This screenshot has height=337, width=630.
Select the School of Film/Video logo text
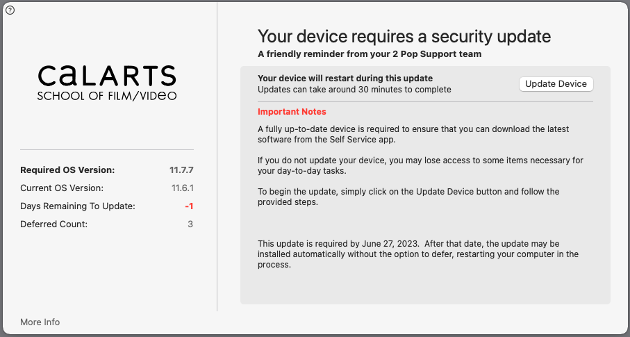pyautogui.click(x=107, y=96)
